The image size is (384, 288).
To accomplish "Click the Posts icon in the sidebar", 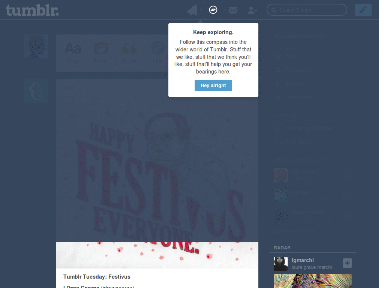I will [277, 56].
